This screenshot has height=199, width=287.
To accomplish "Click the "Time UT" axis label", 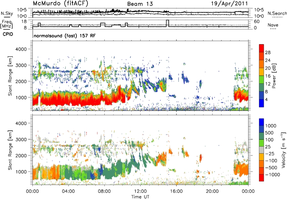I will [140, 196].
